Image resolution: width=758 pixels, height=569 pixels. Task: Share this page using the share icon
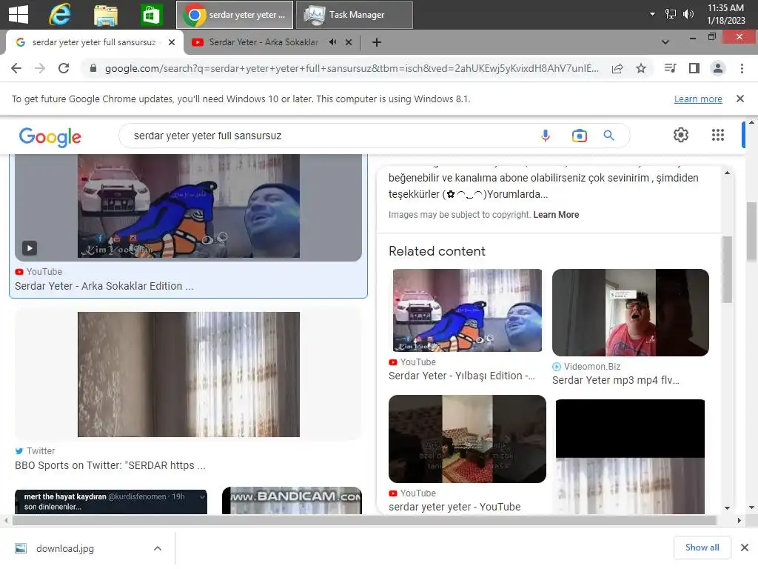point(617,68)
